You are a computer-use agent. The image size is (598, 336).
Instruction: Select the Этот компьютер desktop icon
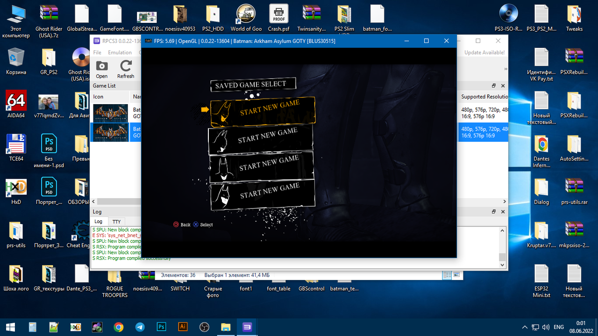(x=16, y=21)
